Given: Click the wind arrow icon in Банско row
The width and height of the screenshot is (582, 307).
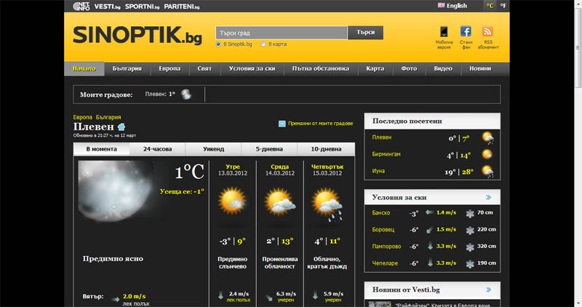Looking at the screenshot, I should point(430,212).
